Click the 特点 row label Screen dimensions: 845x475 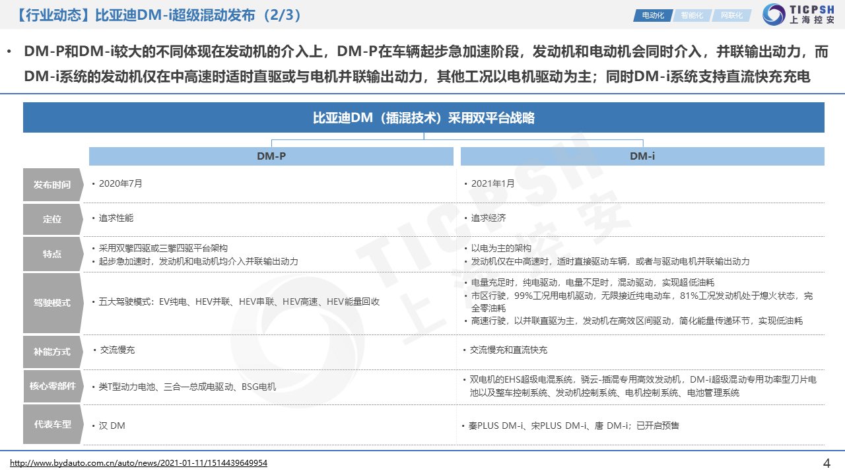coord(52,254)
